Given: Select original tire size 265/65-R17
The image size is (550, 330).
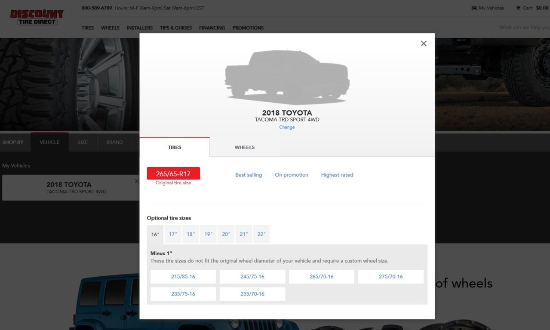Looking at the screenshot, I should 173,174.
